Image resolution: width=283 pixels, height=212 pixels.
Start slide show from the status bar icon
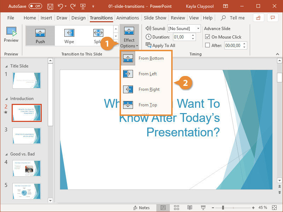[x=203, y=208]
